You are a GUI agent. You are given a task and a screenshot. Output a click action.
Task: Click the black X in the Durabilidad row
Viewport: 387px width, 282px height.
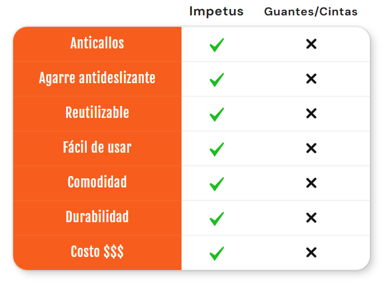pyautogui.click(x=311, y=218)
